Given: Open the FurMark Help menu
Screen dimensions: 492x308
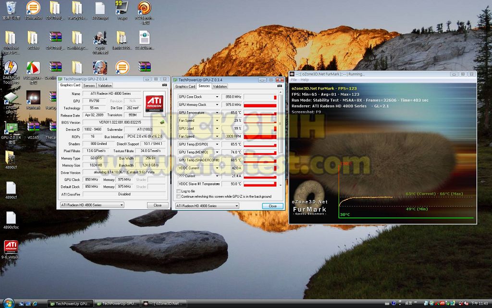Looking at the screenshot, I should click(x=305, y=80).
